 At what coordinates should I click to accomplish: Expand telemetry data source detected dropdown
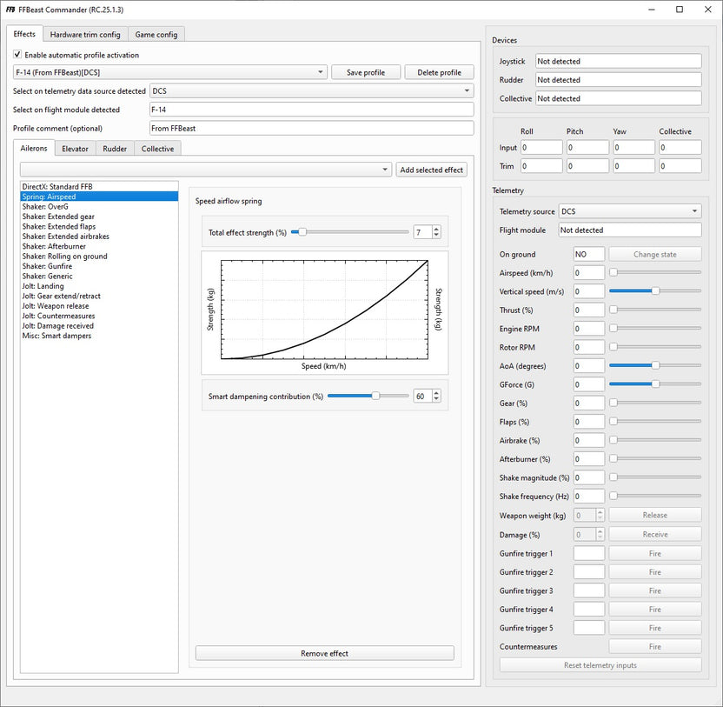point(312,91)
